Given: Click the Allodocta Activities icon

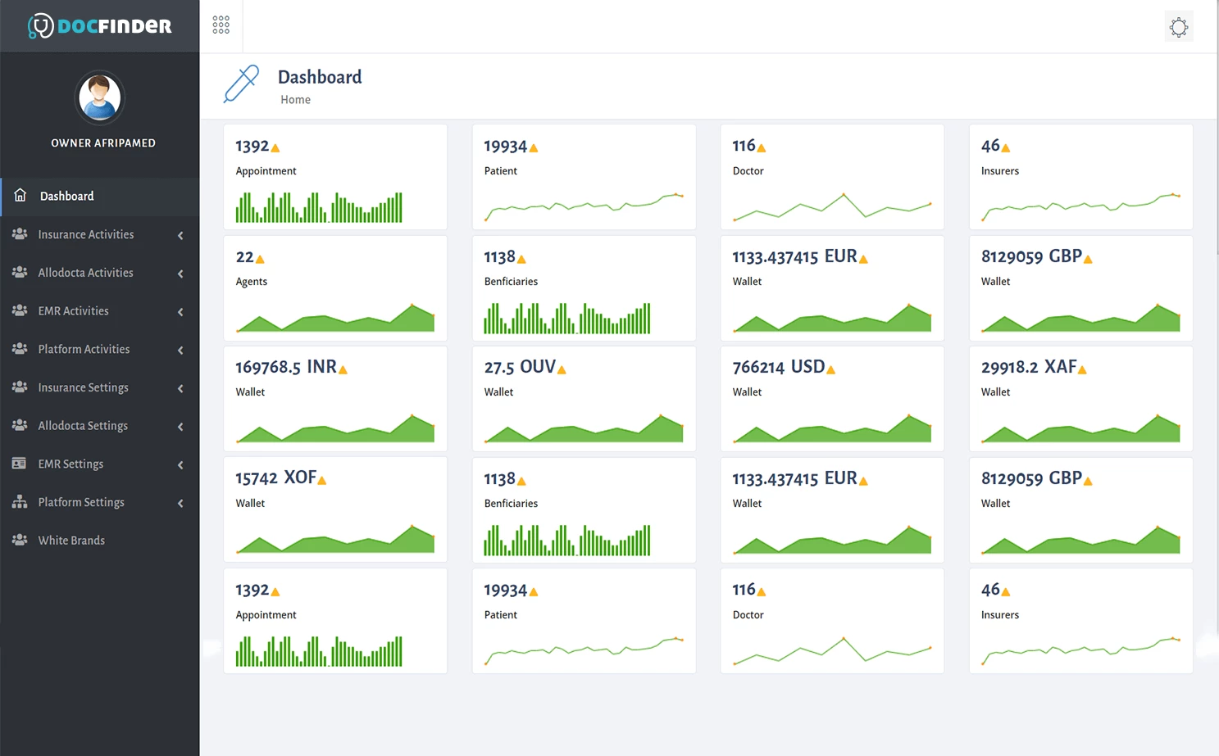Looking at the screenshot, I should pos(20,273).
